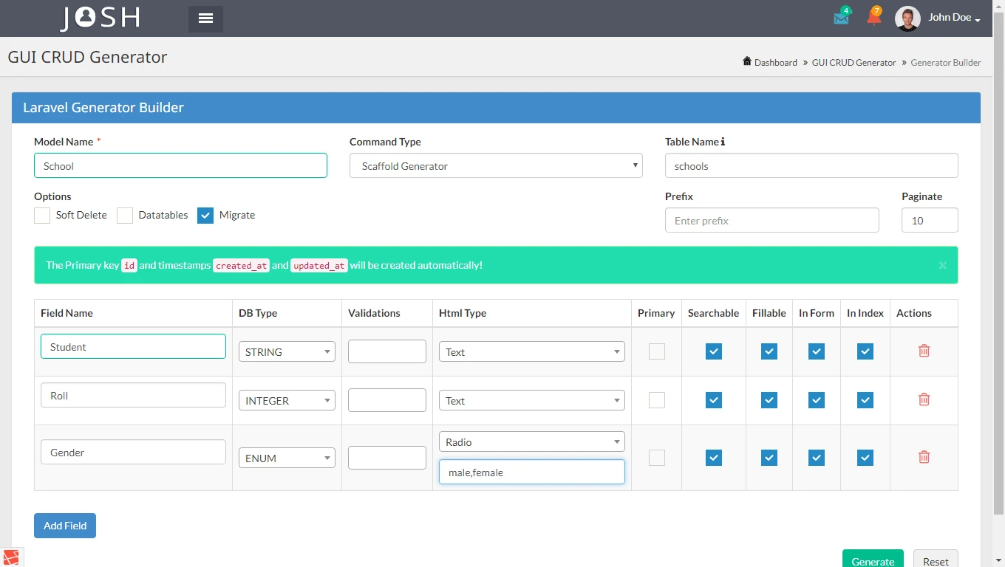Remove the Roll field with its trash icon
Screen dimensions: 1005x567
pos(924,399)
